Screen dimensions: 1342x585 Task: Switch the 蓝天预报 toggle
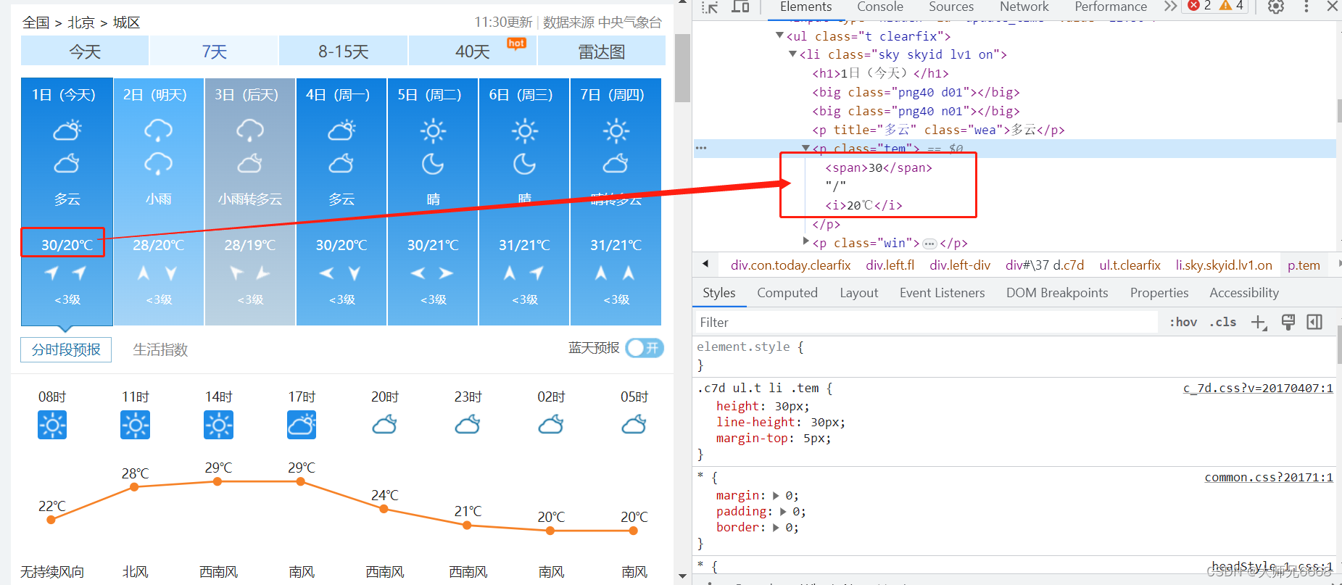pos(645,348)
